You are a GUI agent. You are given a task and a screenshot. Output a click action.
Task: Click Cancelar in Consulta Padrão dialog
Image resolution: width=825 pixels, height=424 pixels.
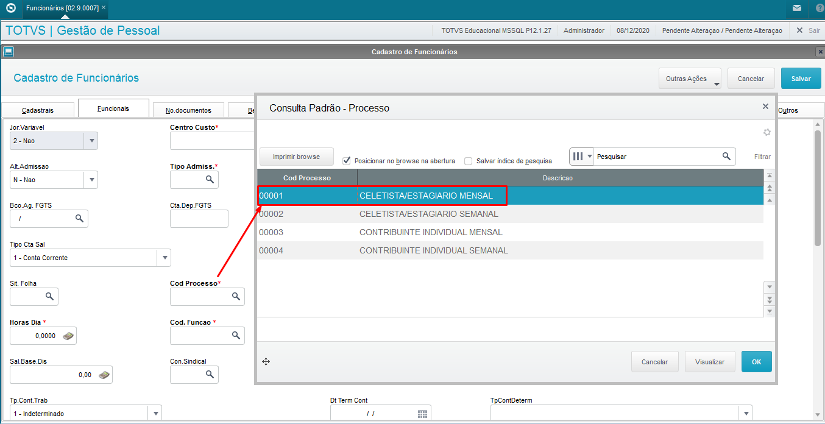tap(654, 362)
